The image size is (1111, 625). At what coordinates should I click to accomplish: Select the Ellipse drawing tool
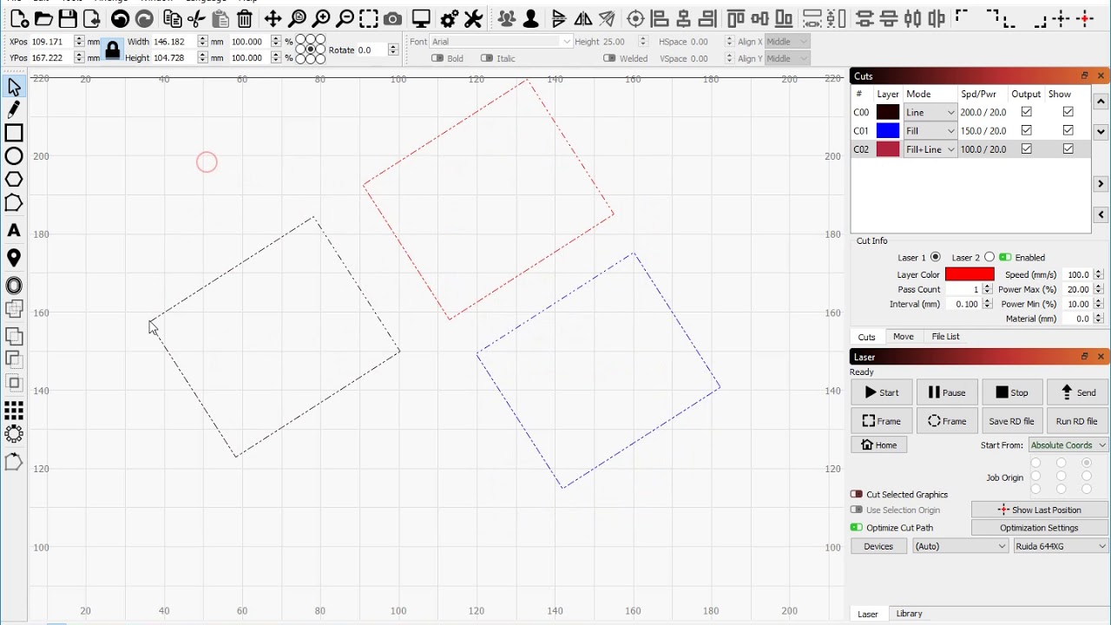[14, 156]
